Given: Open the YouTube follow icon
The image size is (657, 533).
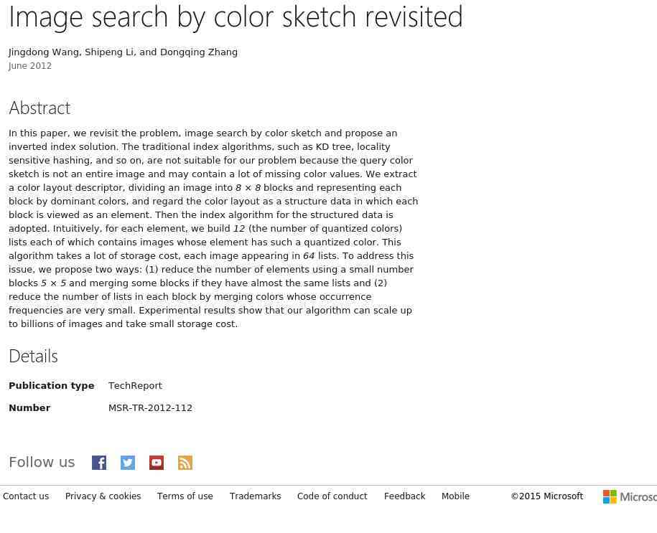Looking at the screenshot, I should click(x=157, y=463).
